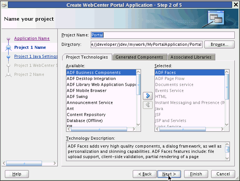Image resolution: width=240 pixels, height=181 pixels.
Task: Go to Application Name step
Action: pos(32,38)
